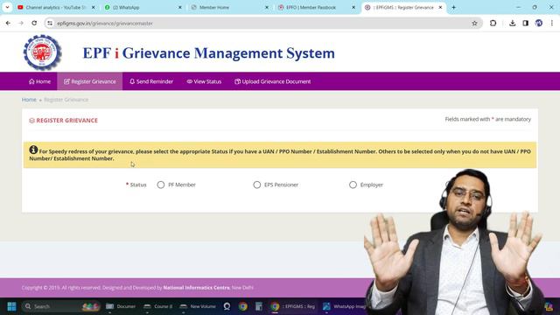The image size is (560, 315).
Task: Open View Status menu item
Action: tap(204, 81)
